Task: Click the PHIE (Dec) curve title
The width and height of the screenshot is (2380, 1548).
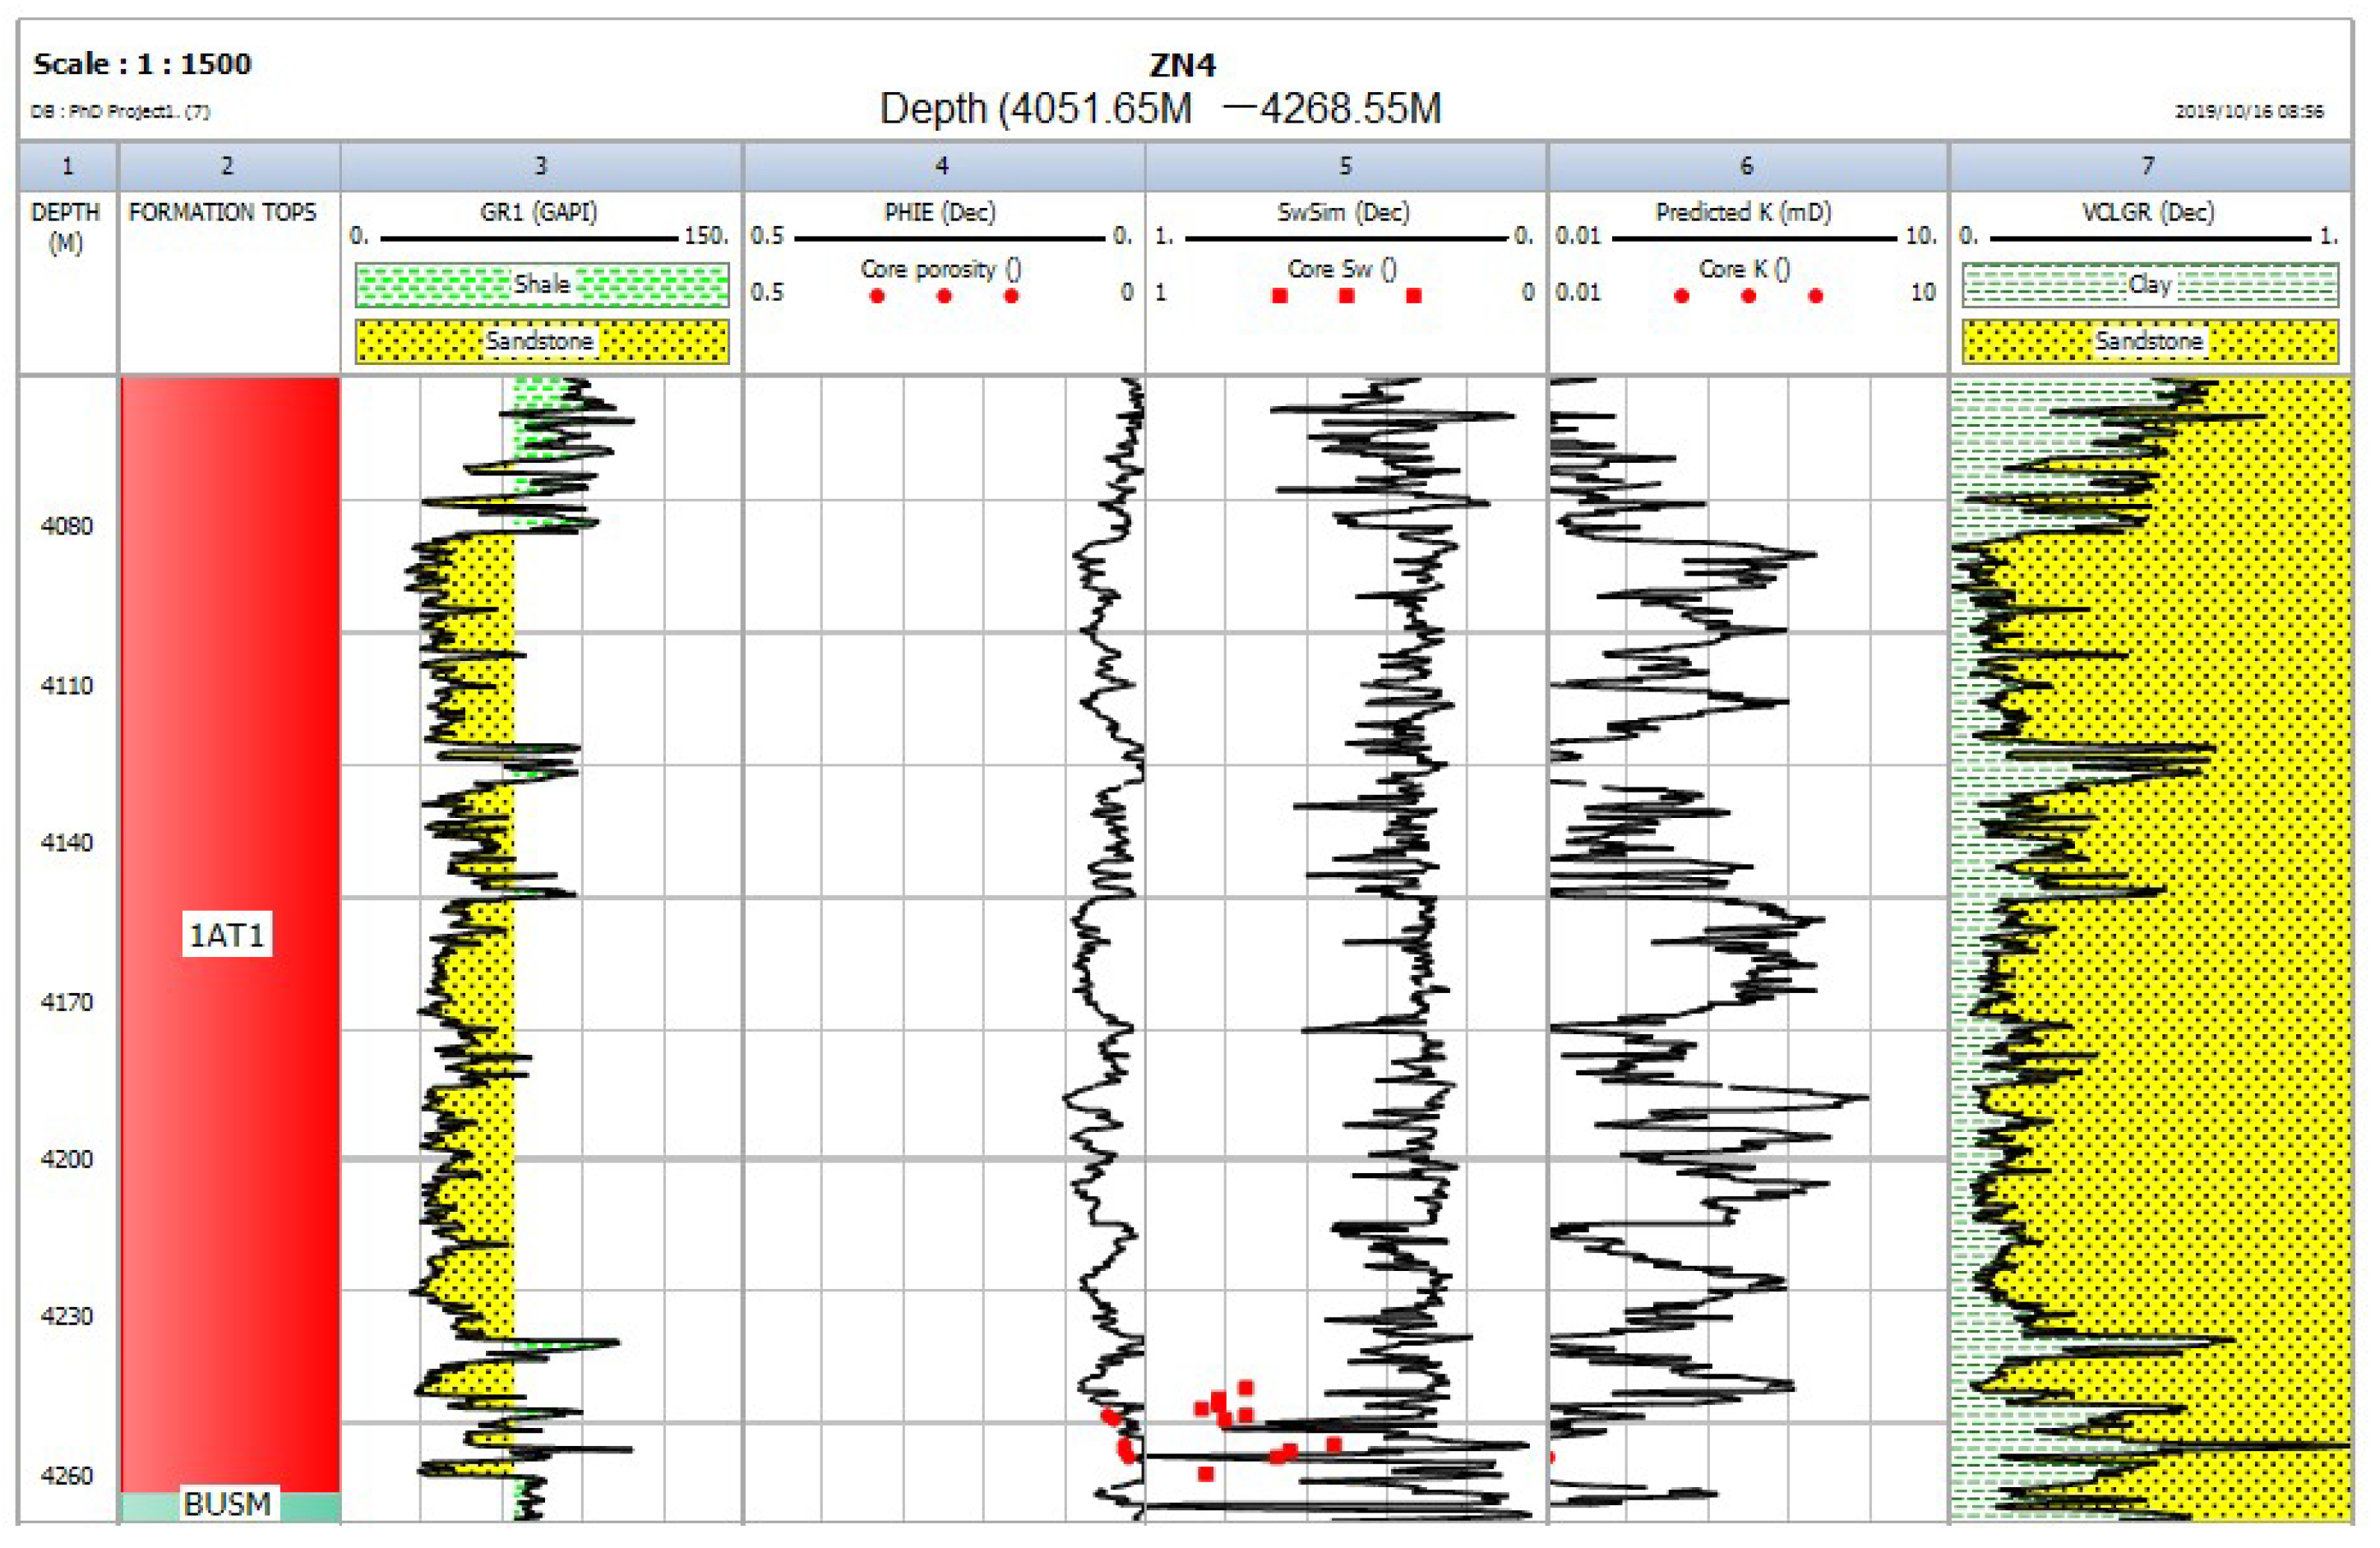Action: click(x=939, y=212)
